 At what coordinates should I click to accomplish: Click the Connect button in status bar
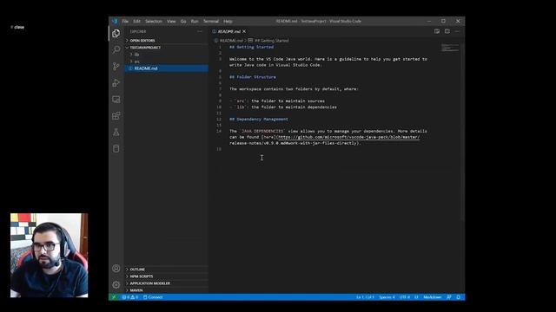[x=153, y=297]
